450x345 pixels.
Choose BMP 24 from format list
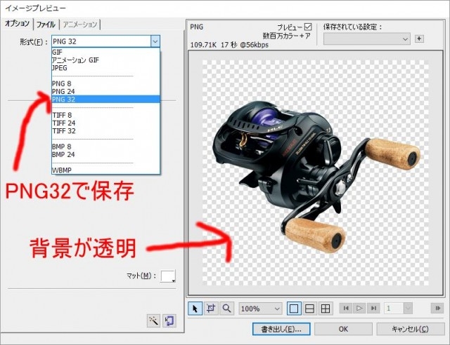pos(105,154)
